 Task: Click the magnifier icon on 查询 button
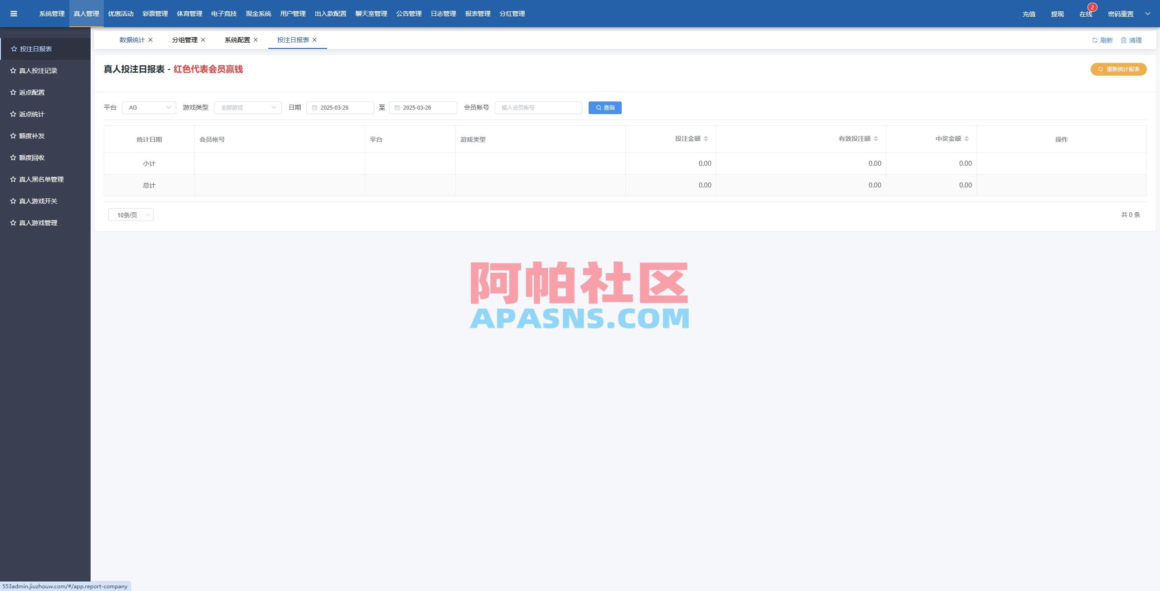(598, 108)
